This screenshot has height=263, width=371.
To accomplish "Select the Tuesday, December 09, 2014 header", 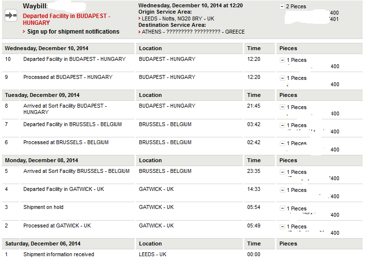I will pyautogui.click(x=42, y=95).
